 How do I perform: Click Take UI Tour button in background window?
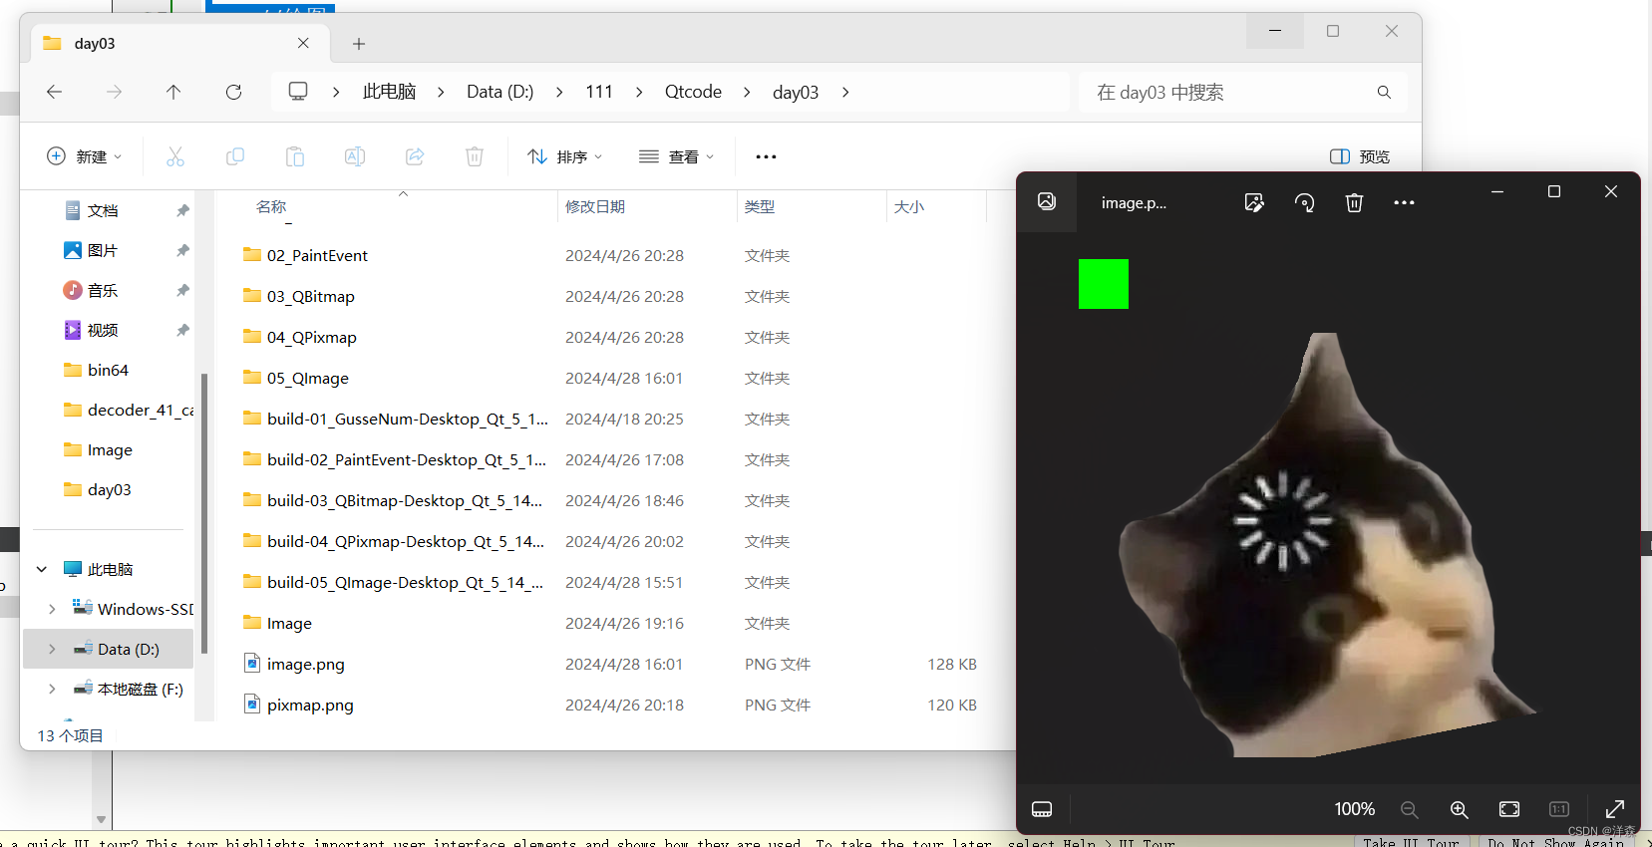(x=1411, y=842)
